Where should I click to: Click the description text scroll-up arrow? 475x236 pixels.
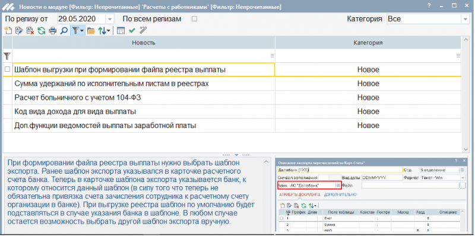click(266, 162)
